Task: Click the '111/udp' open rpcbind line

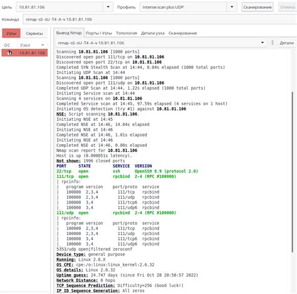Action: tap(116, 213)
